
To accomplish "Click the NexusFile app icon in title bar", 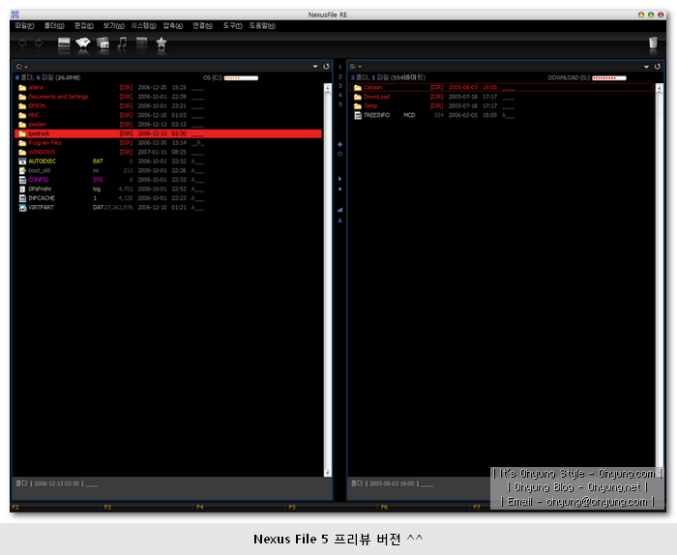I will [x=15, y=15].
